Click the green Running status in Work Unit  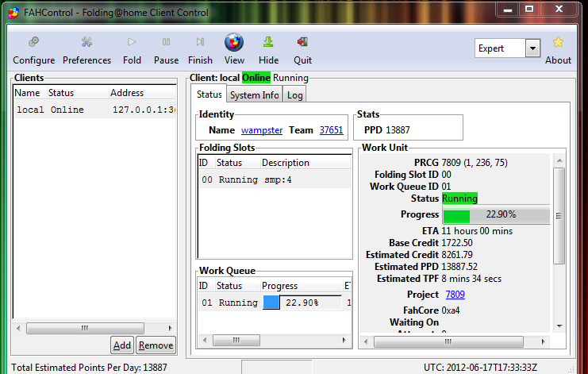point(459,198)
